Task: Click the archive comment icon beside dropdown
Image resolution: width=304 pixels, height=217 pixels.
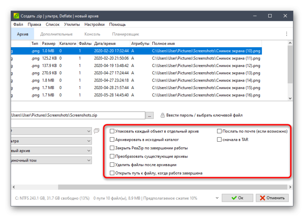Action: (x=97, y=131)
